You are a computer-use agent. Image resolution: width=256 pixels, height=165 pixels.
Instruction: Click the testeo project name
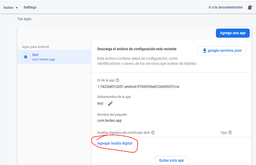click(x=8, y=7)
